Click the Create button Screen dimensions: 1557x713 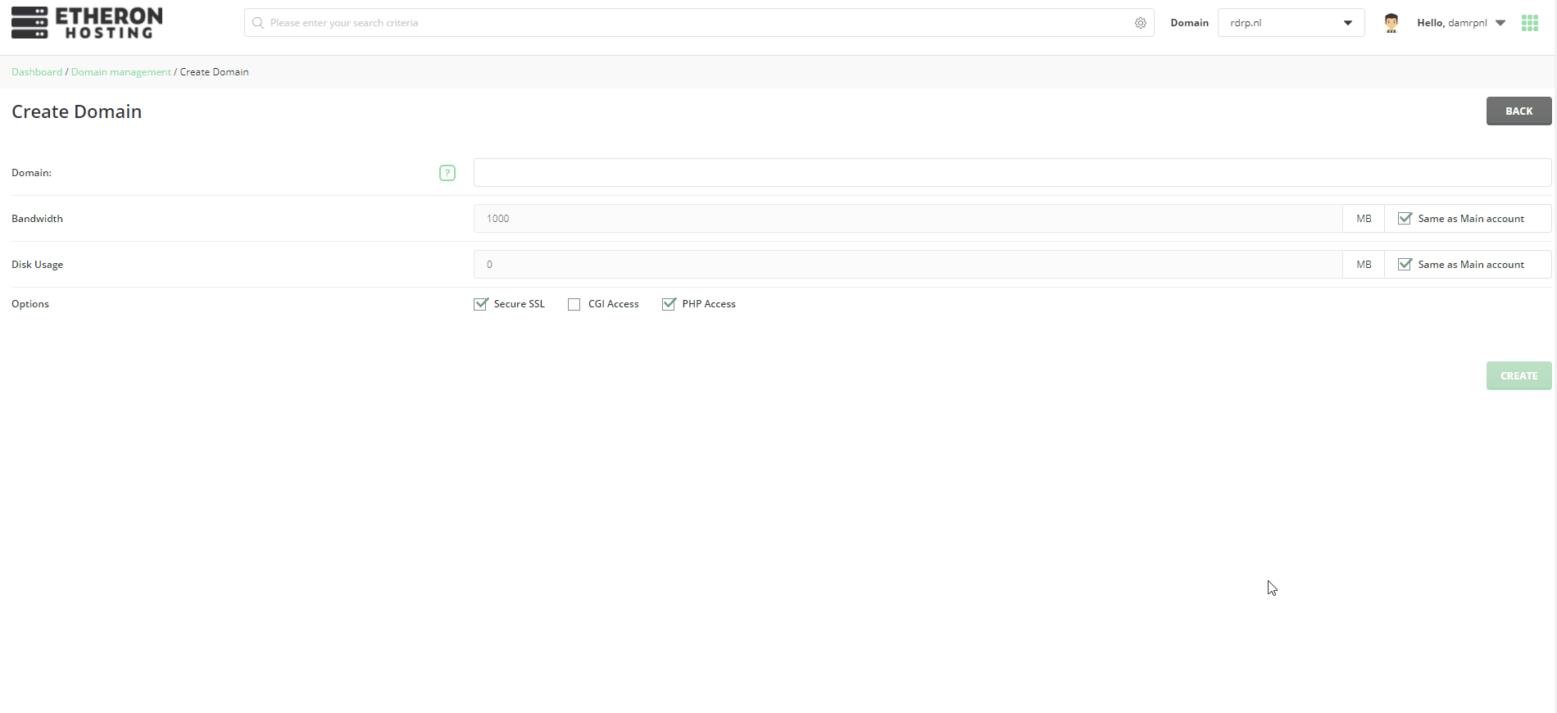1518,375
